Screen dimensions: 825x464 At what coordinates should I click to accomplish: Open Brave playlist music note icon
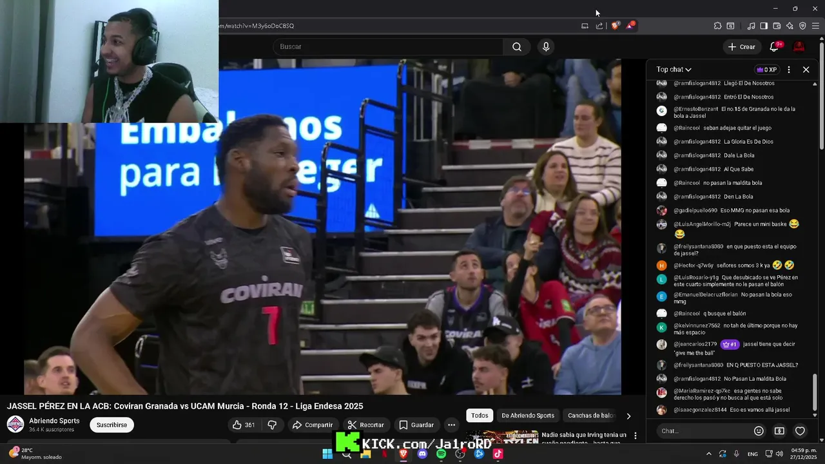(x=751, y=26)
